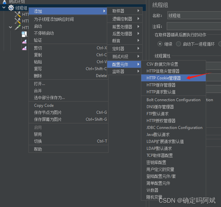Choose 粘贴 menu entry
The width and height of the screenshot is (221, 207).
(68, 62)
